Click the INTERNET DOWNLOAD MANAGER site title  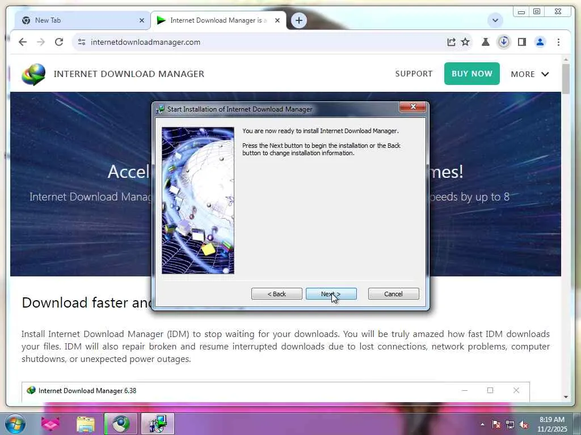[129, 74]
